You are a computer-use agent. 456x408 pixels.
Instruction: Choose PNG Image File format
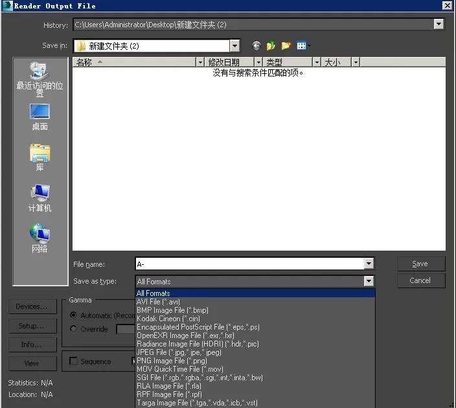(255, 361)
